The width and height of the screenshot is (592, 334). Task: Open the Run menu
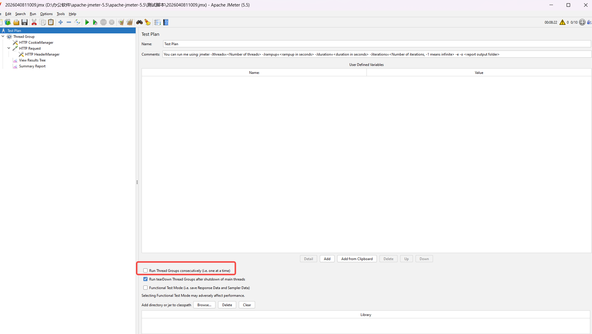coord(33,14)
